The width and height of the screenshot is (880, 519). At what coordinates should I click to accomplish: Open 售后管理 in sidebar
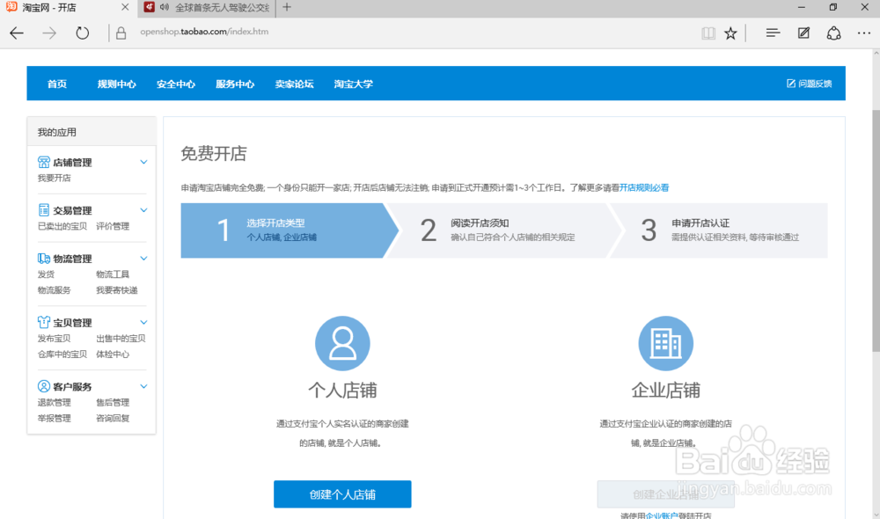[113, 402]
